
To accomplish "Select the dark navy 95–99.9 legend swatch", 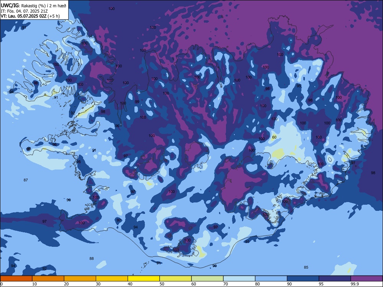I will 335,278.
